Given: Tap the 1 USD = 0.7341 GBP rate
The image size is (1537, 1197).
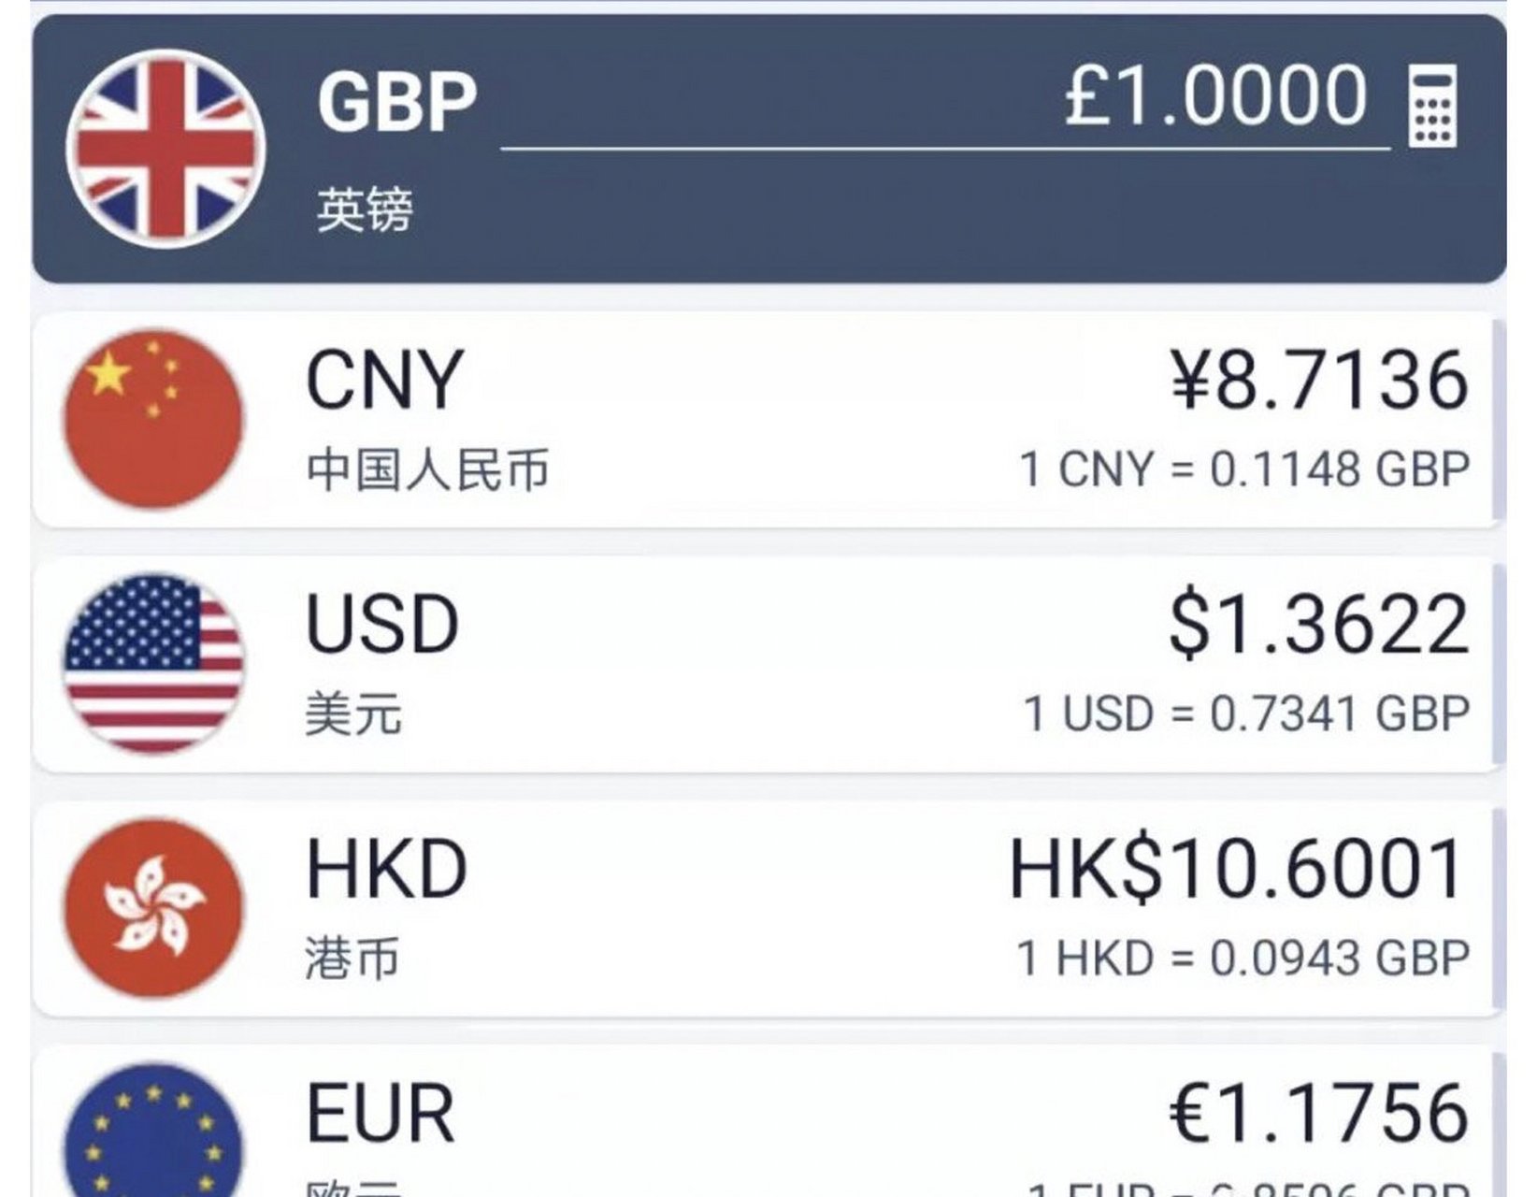Looking at the screenshot, I should (1247, 714).
